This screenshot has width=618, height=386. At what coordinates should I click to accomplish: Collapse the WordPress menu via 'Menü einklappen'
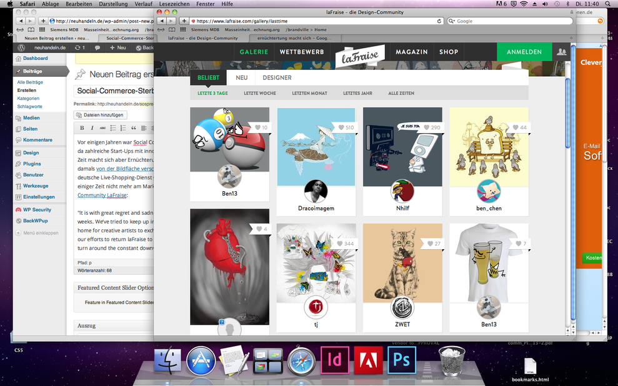(x=37, y=233)
